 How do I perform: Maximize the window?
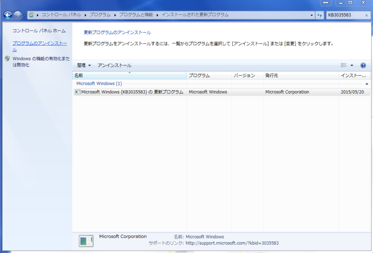point(351,3)
